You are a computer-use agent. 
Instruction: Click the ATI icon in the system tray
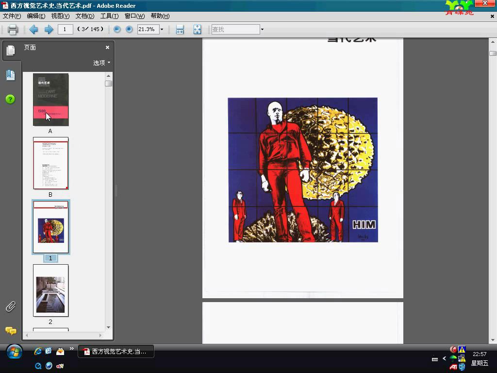453,367
